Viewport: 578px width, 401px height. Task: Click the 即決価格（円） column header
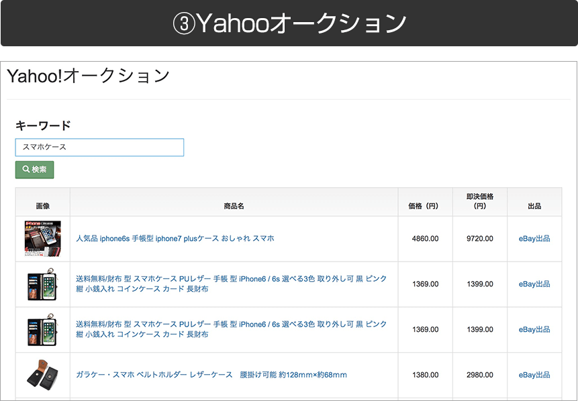(x=480, y=201)
